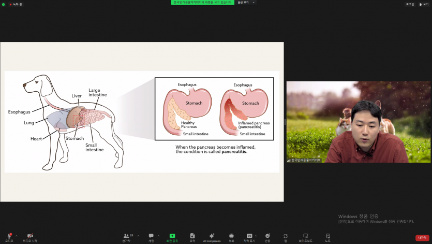Click the 'Liver' label on dog diagram

point(77,96)
